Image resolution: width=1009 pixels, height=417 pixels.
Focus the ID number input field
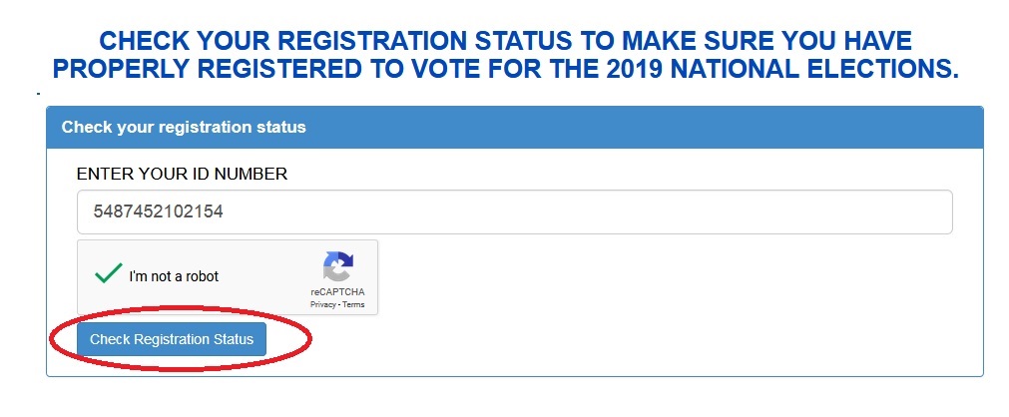514,212
